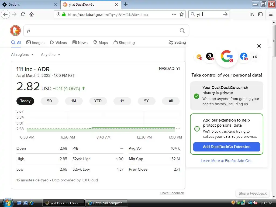Reload the current page
276x207 pixels.
pyautogui.click(x=23, y=14)
